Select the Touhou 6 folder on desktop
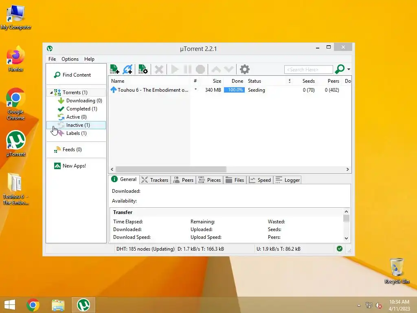Image resolution: width=417 pixels, height=313 pixels. 16,189
